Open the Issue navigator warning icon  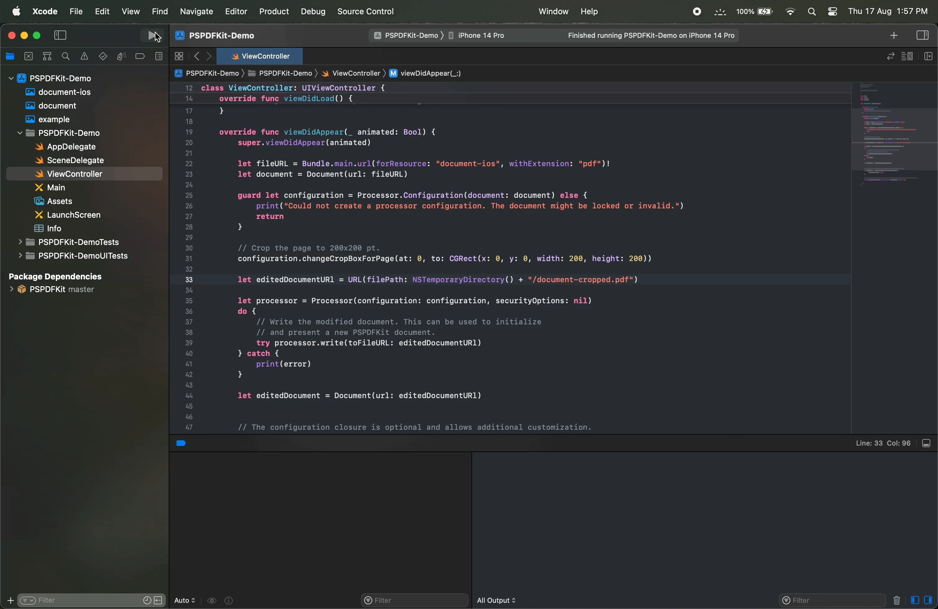click(x=84, y=56)
